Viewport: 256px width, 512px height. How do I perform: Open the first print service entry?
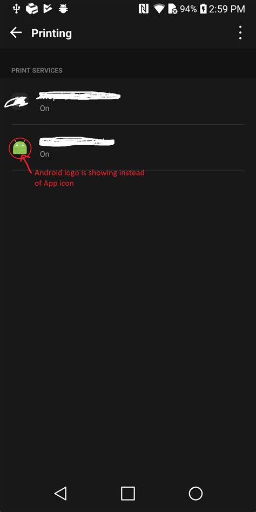coord(128,101)
